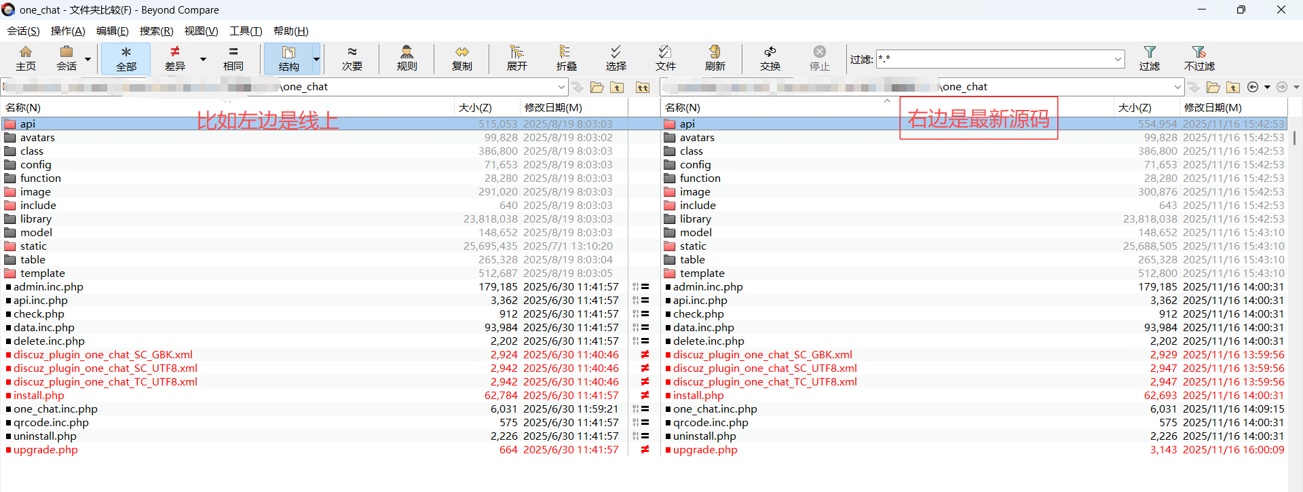Open the 工具(T) menu
1303x492 pixels.
tap(246, 31)
